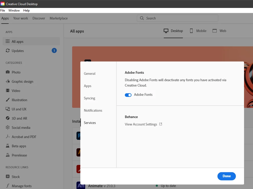Image resolution: width=253 pixels, height=189 pixels.
Task: Click the Photo camera icon
Action: click(8, 72)
